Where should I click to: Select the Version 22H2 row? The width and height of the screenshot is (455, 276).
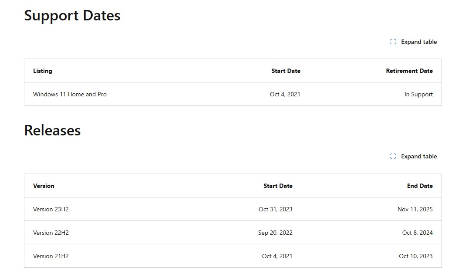point(233,233)
